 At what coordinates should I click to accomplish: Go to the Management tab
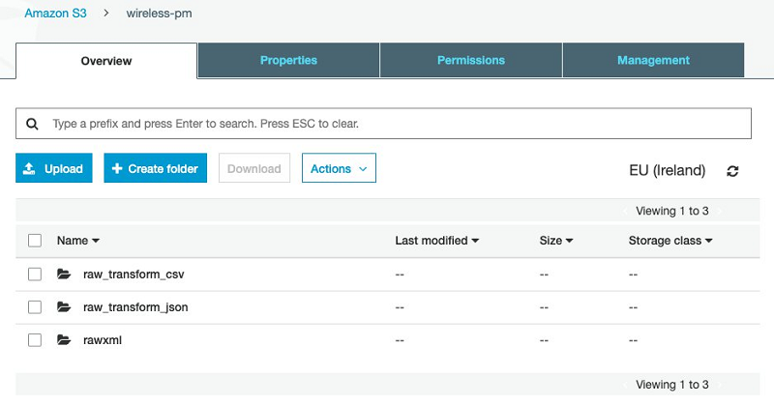click(654, 60)
